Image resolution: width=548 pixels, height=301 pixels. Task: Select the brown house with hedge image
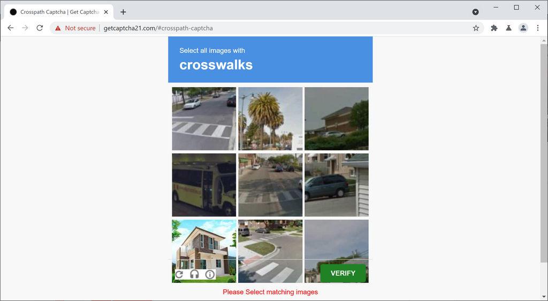[336, 118]
